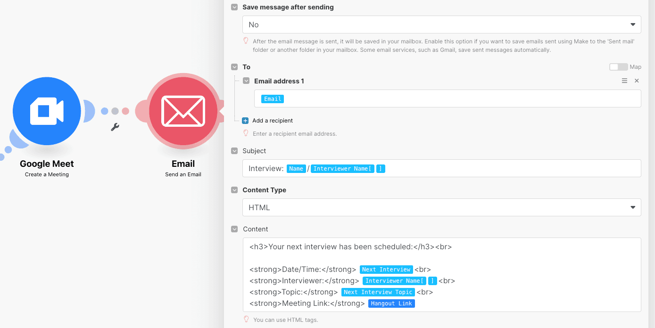This screenshot has width=655, height=328.
Task: Click the wrench icon on the module connection
Action: (115, 126)
